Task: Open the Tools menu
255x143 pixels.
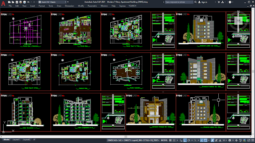Action: click(51, 6)
